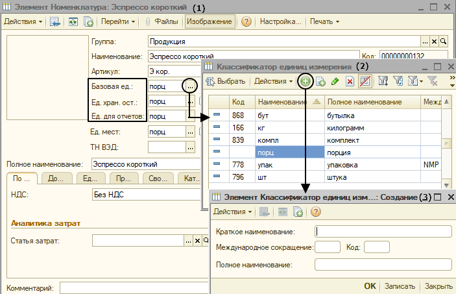Select the бут row in classifier
Viewport: 456px width, 294px height.
[325, 116]
